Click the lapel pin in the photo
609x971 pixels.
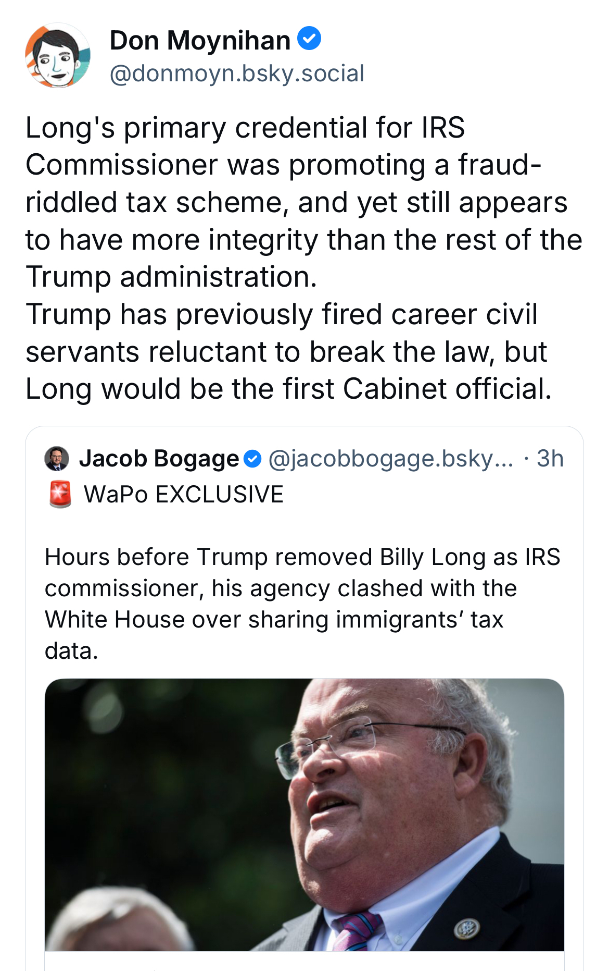(x=467, y=928)
